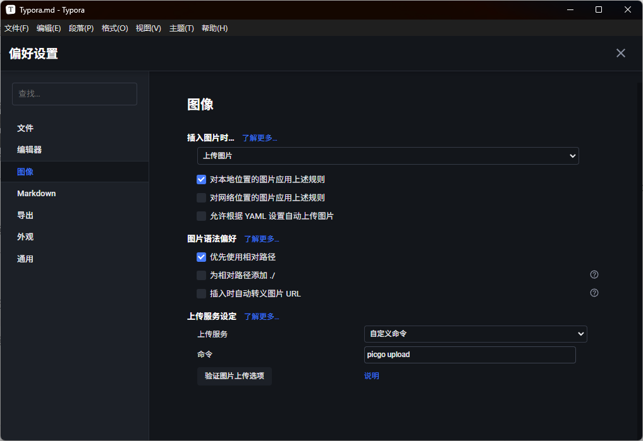Click 了解更多 link beside 上传服务设定

tap(262, 317)
